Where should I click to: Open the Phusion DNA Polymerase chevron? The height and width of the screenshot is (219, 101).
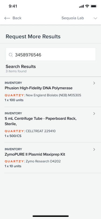coord(94,83)
